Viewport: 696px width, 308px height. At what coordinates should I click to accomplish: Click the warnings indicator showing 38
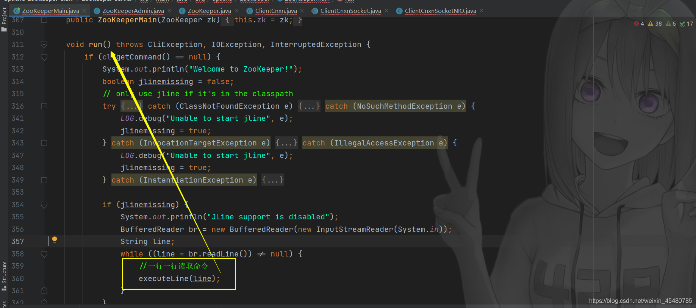point(655,23)
